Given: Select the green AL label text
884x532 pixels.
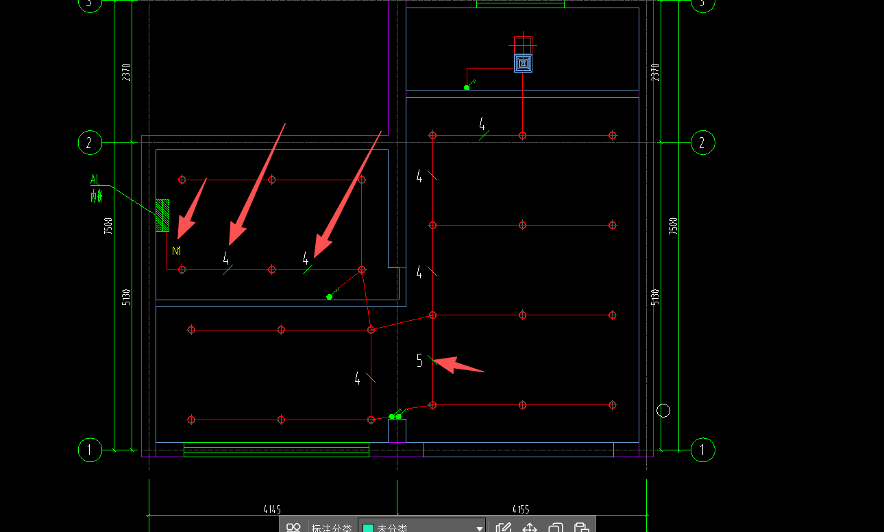Looking at the screenshot, I should tap(95, 180).
